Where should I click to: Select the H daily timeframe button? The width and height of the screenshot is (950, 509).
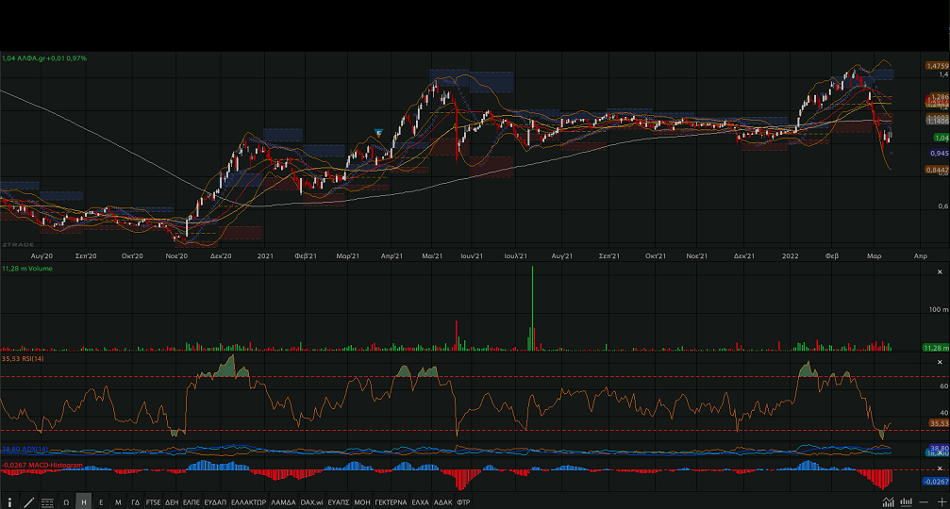[84, 502]
